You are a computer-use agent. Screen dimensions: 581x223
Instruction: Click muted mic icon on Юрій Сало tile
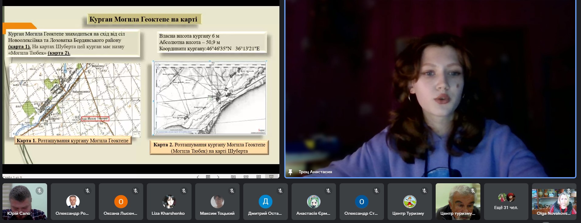39,191
